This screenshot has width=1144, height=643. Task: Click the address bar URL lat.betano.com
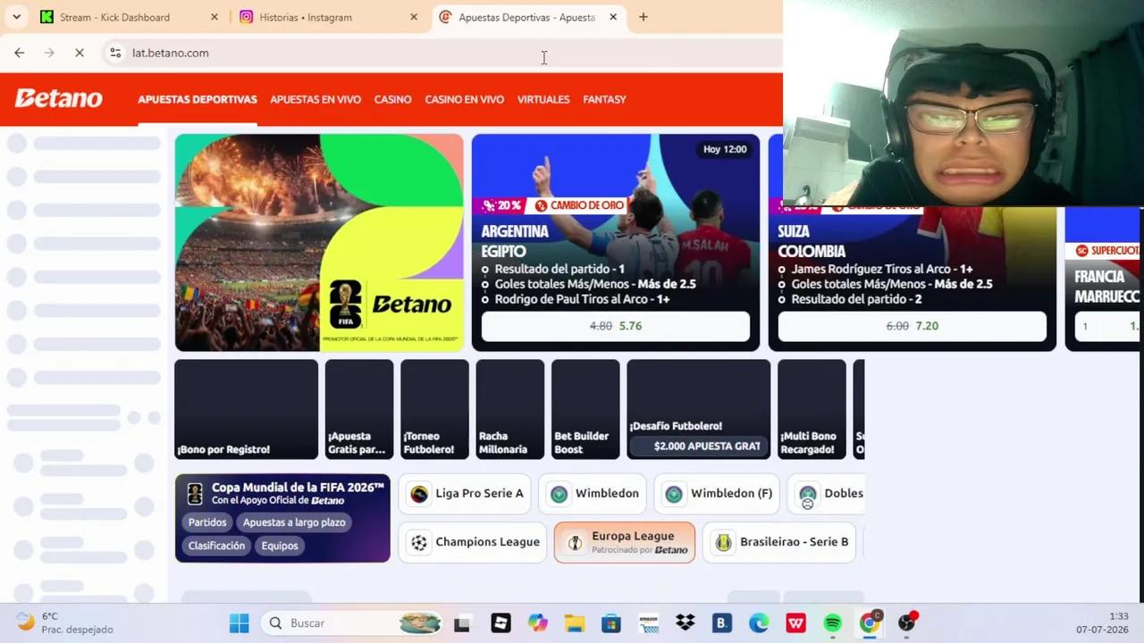pos(171,53)
